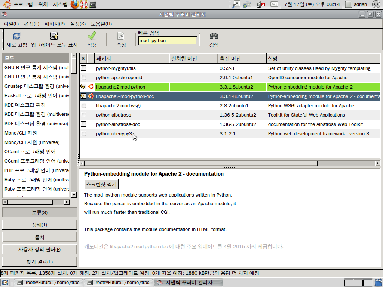Sort by the 설치한 버전 column header
The width and height of the screenshot is (383, 287).
click(x=193, y=59)
